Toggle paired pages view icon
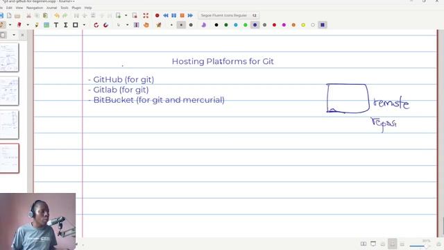 [x=364, y=244]
